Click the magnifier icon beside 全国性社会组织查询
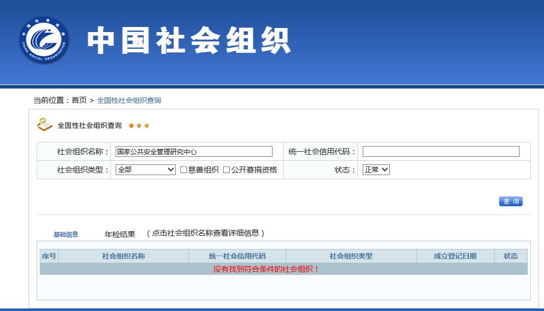Viewport: 544px width, 311px height. point(45,125)
